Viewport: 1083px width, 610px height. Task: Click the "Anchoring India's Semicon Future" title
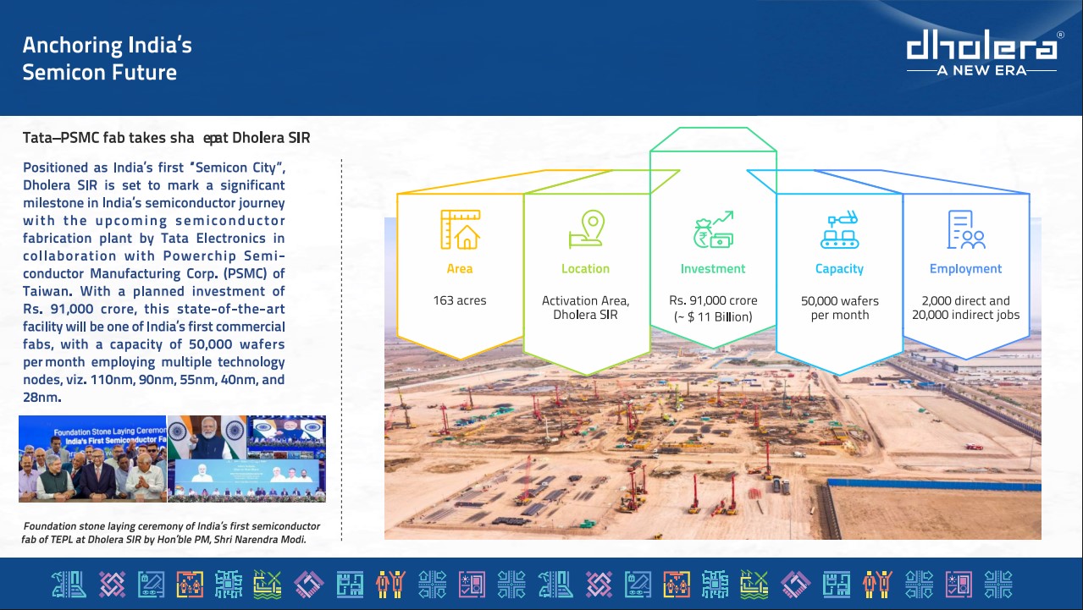(x=108, y=58)
